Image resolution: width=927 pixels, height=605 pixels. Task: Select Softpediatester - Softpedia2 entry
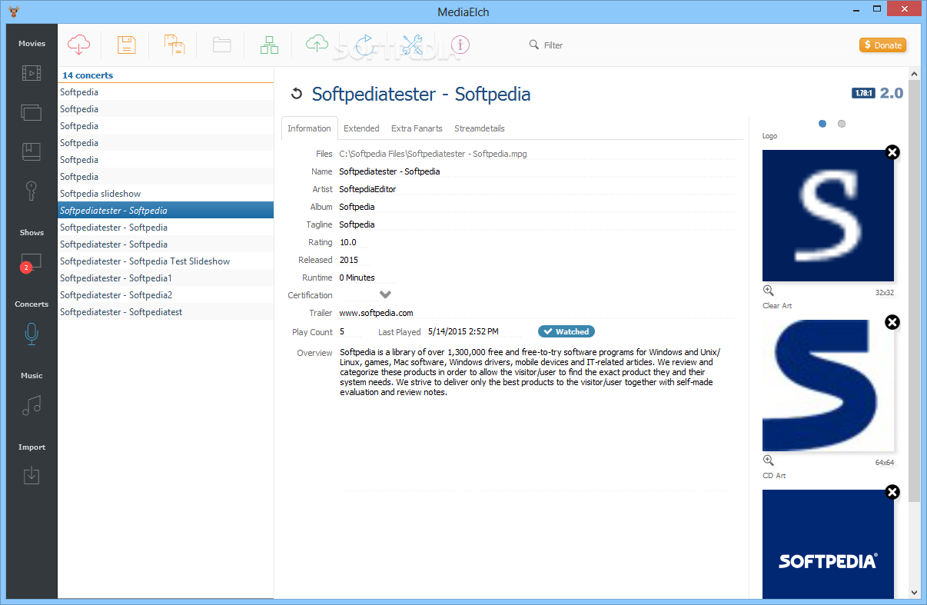point(166,295)
